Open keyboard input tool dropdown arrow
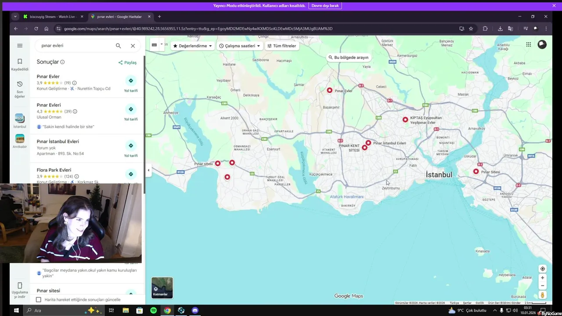This screenshot has width=562, height=316. click(x=162, y=44)
